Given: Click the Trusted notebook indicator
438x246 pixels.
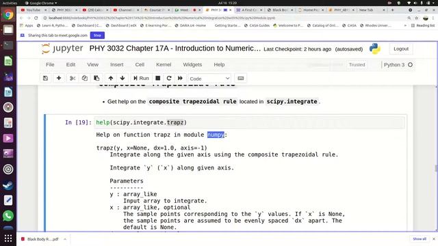Looking at the screenshot, I should pyautogui.click(x=357, y=65).
